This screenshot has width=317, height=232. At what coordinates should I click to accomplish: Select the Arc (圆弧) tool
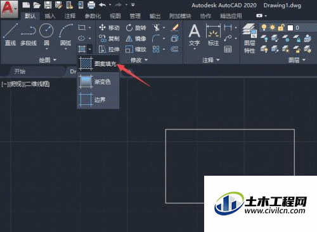pos(66,36)
